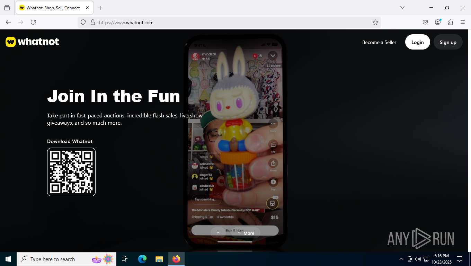The width and height of the screenshot is (471, 266).
Task: Open the clock showing 5:16 PM
Action: coord(441,259)
